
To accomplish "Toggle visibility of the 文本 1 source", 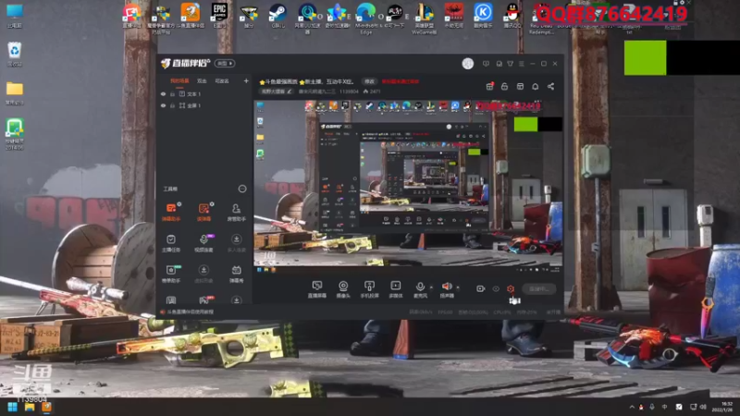I will [x=164, y=94].
